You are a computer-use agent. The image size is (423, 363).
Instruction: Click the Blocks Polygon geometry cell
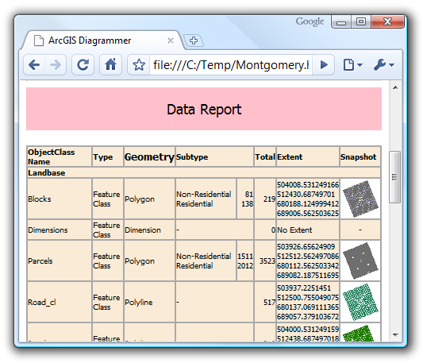(149, 199)
